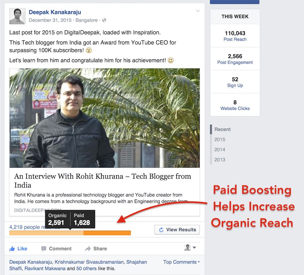Click the refresh icon in View Results
The image size is (304, 275).
tap(161, 230)
